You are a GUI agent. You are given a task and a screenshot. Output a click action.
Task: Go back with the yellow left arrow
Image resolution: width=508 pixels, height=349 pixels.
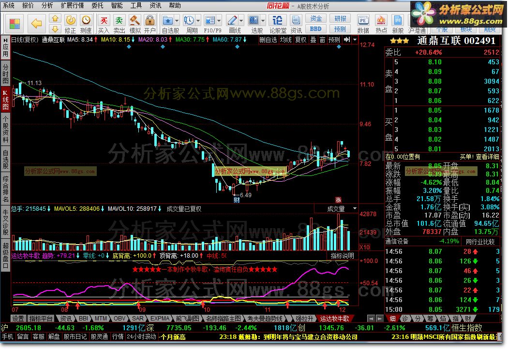coord(36,23)
